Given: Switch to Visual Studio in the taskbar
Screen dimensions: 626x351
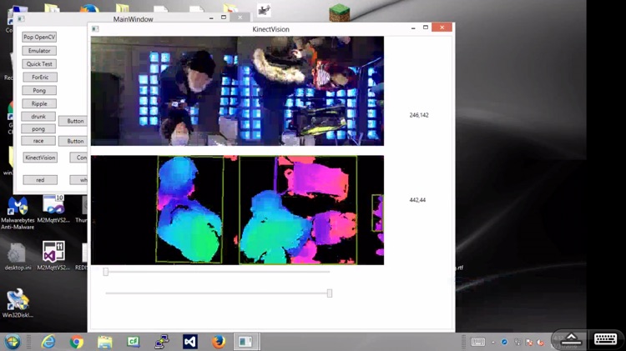Looking at the screenshot, I should click(190, 342).
